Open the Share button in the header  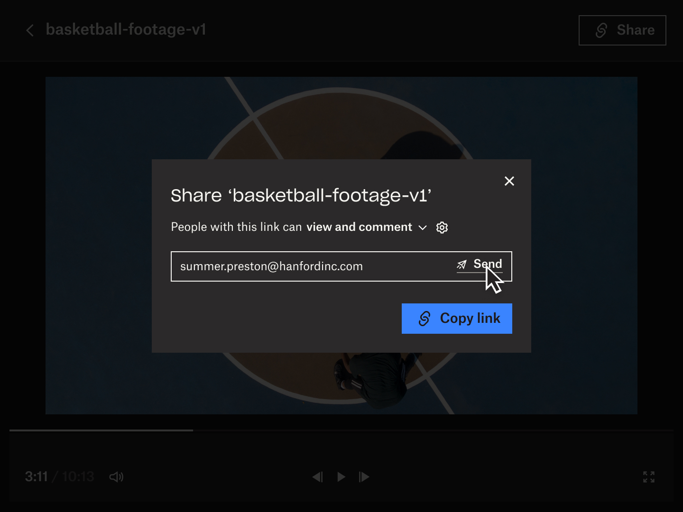pyautogui.click(x=622, y=30)
